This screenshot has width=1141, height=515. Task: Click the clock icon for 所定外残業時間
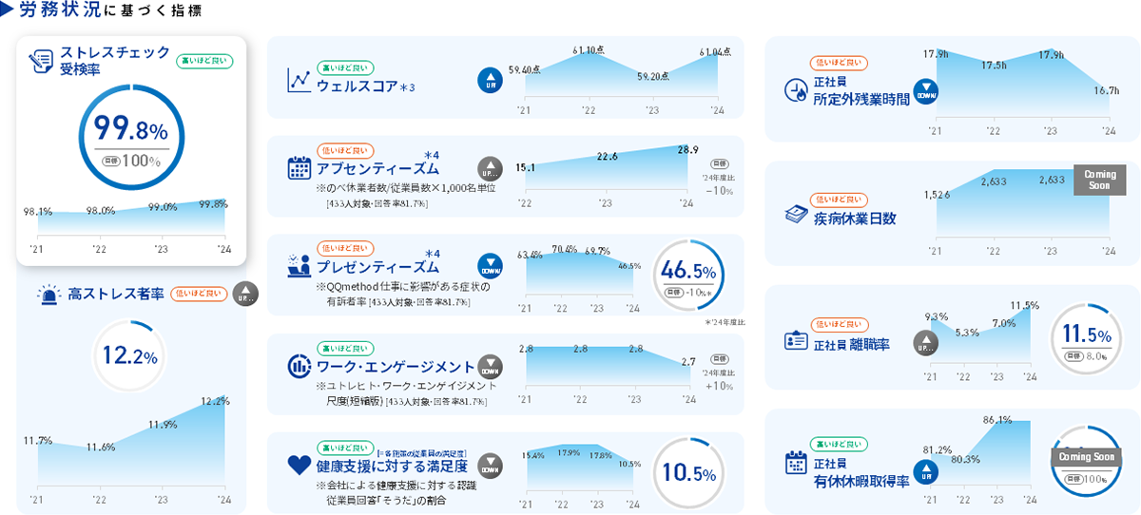click(x=795, y=90)
